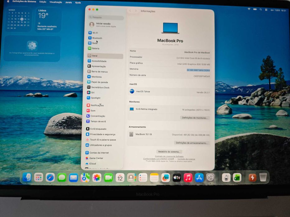Open Notes from the Dock
This screenshot has height=217, width=290.
154,178
